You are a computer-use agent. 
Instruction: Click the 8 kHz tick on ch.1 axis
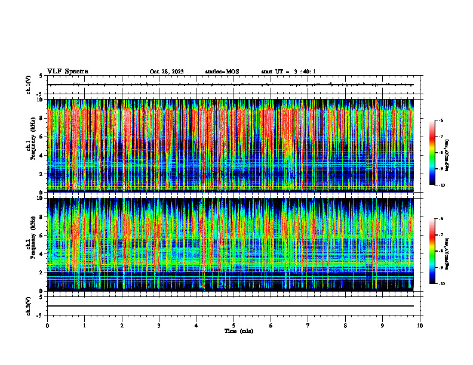coord(42,118)
